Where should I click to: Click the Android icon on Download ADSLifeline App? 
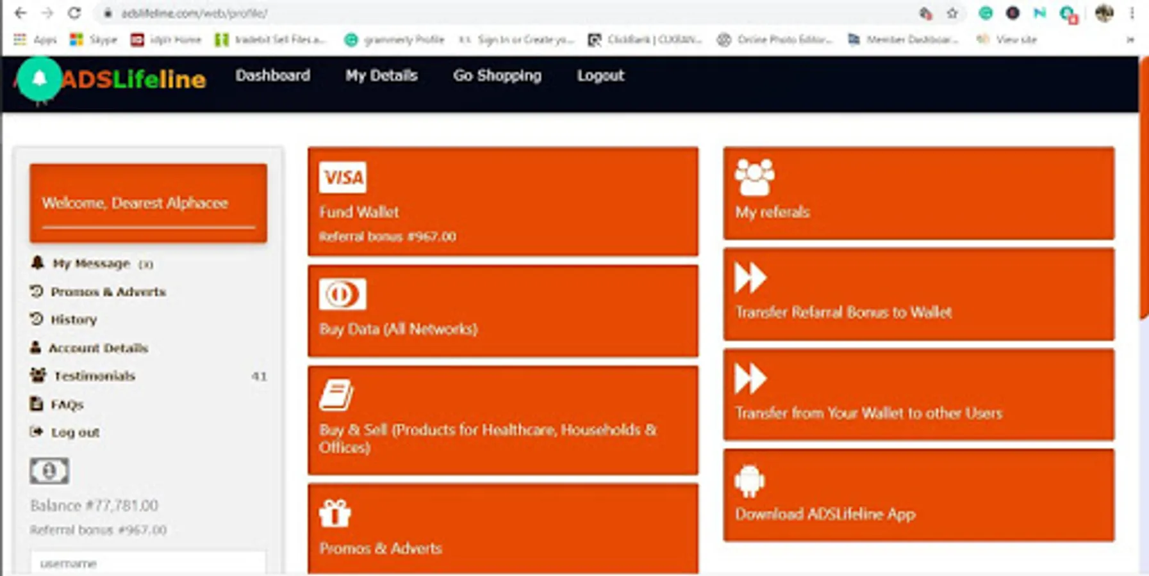pos(750,480)
